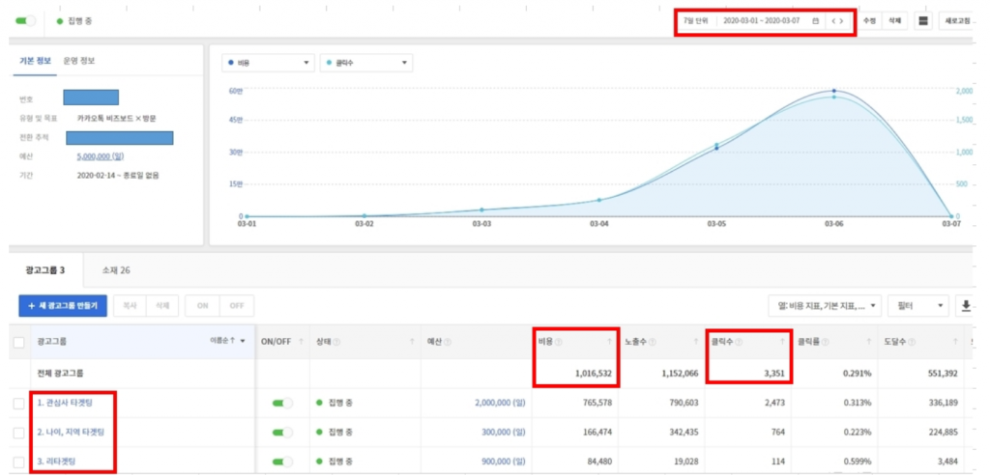Go to next period with right arrow
This screenshot has height=476, width=990.
click(x=842, y=21)
